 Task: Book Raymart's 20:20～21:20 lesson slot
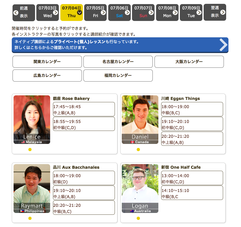pyautogui.click(x=84, y=208)
